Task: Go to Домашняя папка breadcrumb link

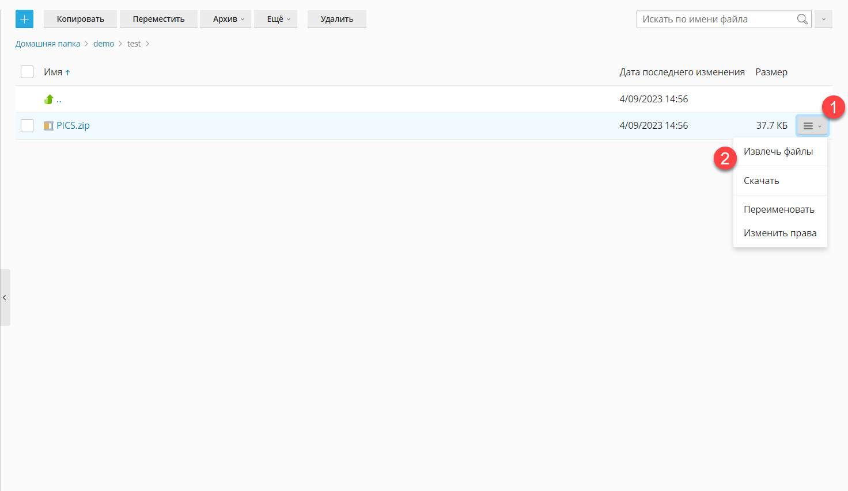Action: tap(48, 44)
